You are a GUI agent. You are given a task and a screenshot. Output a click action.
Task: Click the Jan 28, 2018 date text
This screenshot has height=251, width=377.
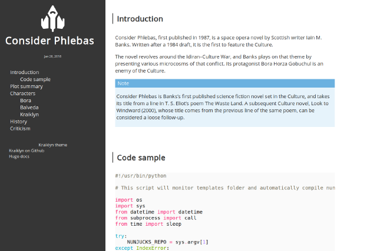click(x=52, y=56)
